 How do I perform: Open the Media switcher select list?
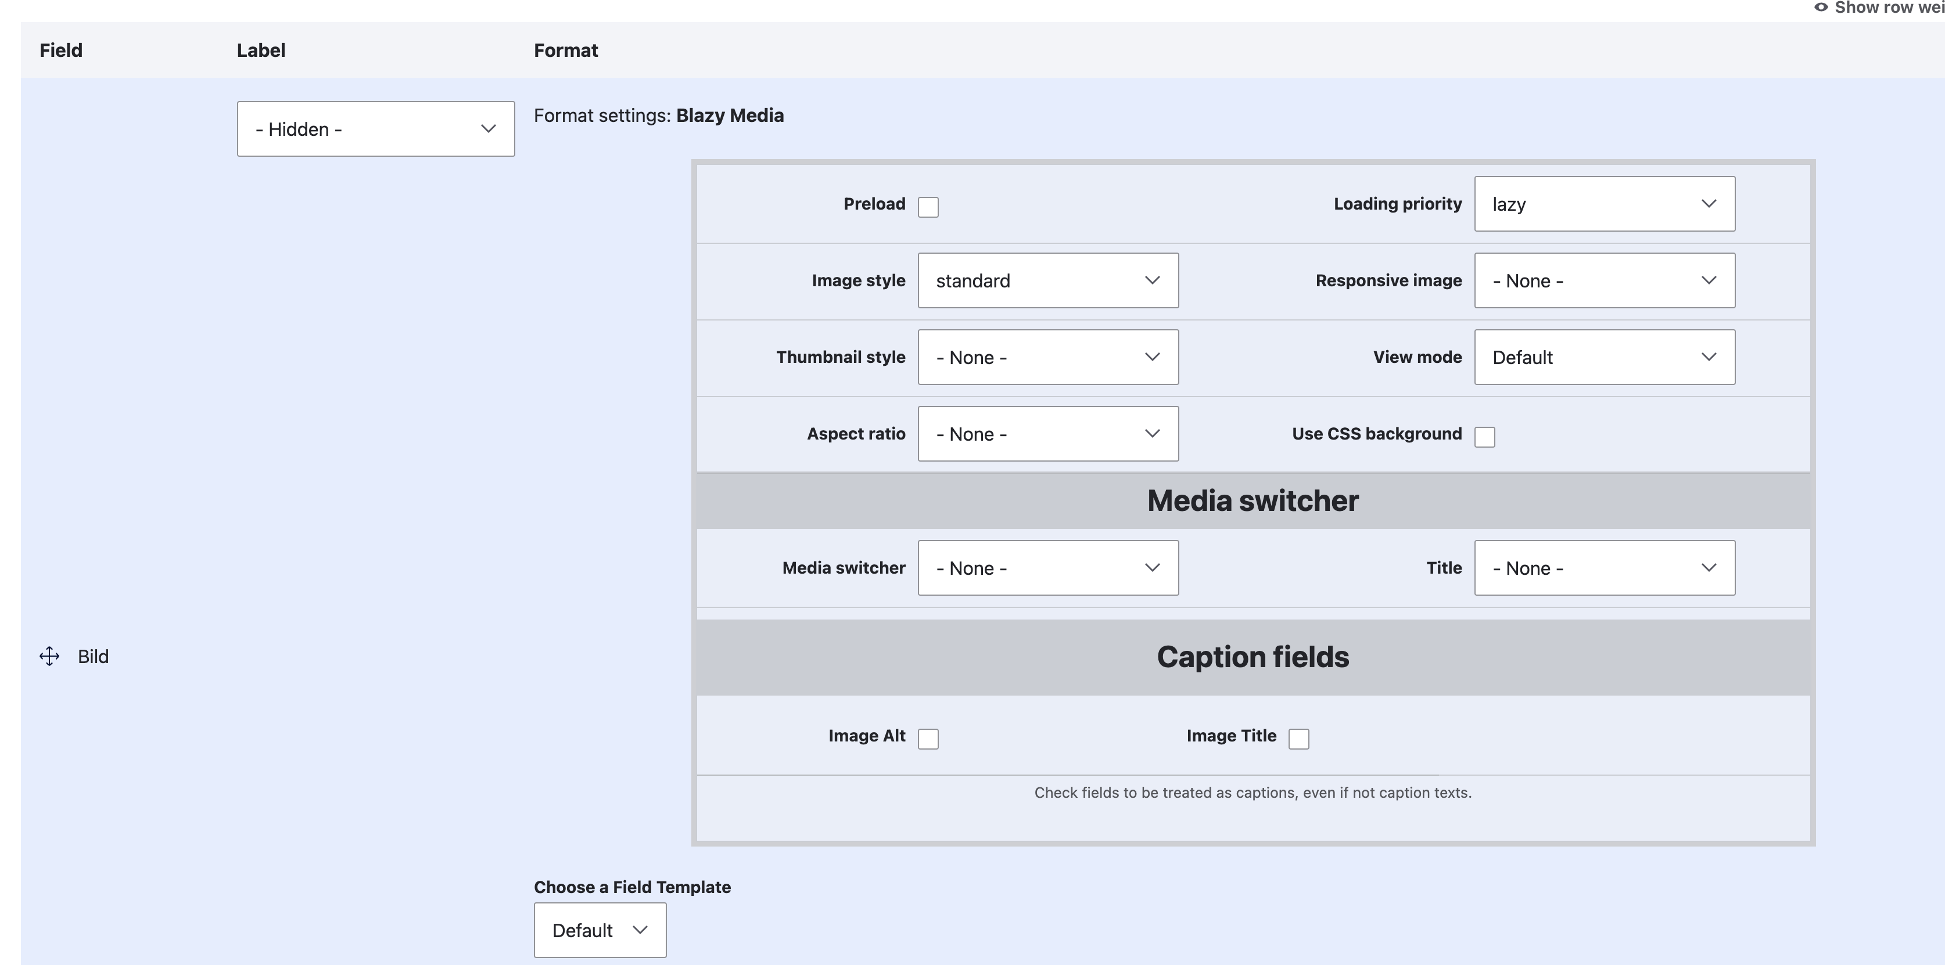point(1047,568)
